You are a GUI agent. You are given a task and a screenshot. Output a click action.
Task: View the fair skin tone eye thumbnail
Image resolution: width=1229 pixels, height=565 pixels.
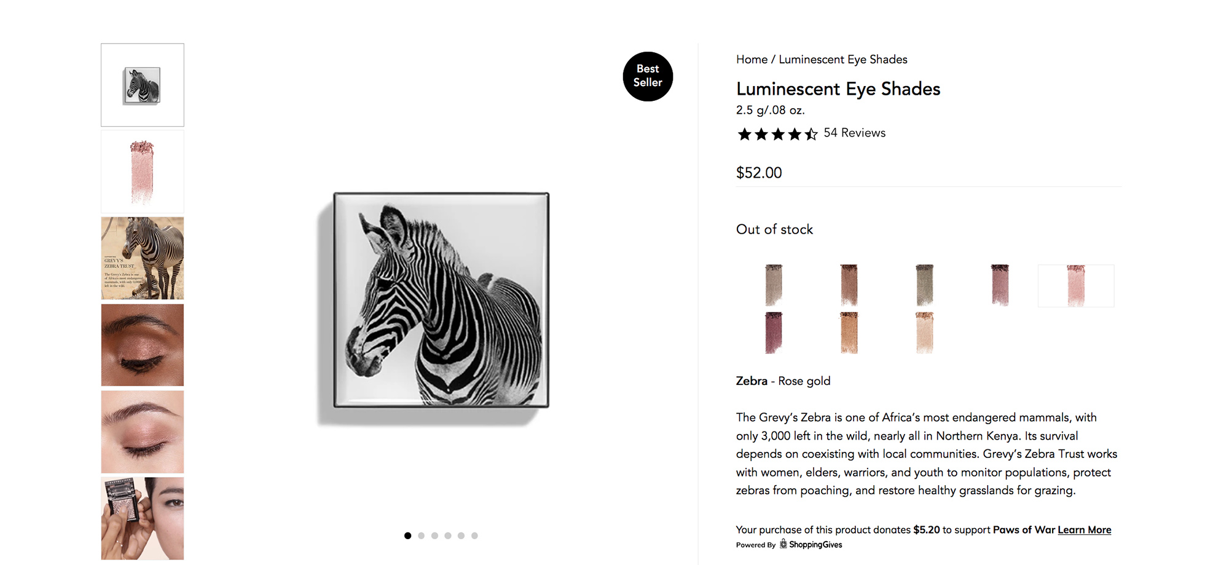click(x=143, y=432)
